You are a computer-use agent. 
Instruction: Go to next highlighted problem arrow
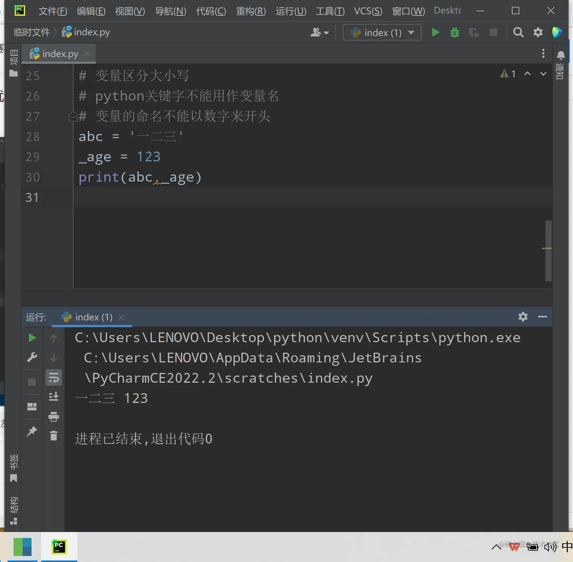(x=543, y=74)
